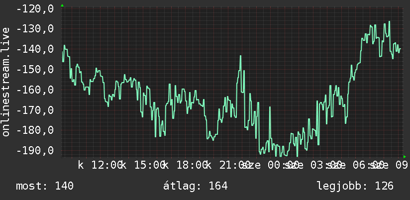The width and height of the screenshot is (410, 200).
Task: Click the -160,0 y-axis label
Action: 35,90
